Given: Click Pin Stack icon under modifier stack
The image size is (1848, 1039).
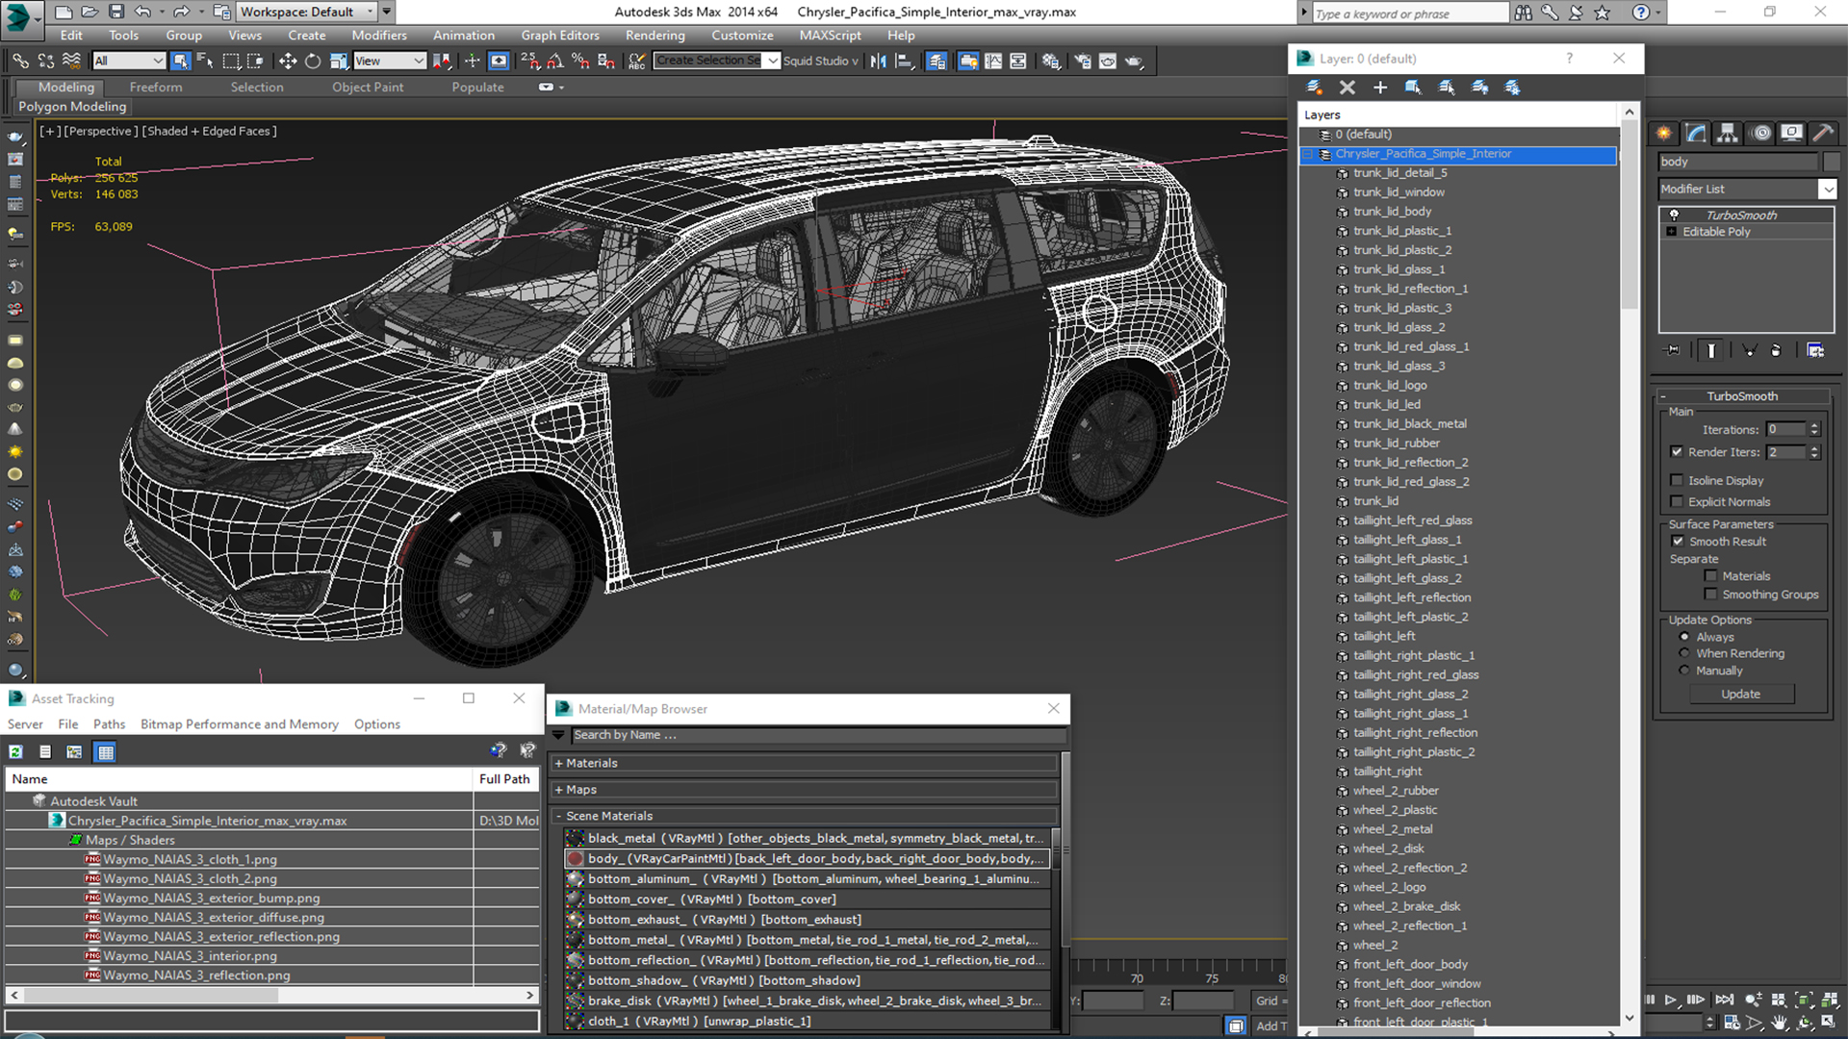Looking at the screenshot, I should tap(1673, 350).
